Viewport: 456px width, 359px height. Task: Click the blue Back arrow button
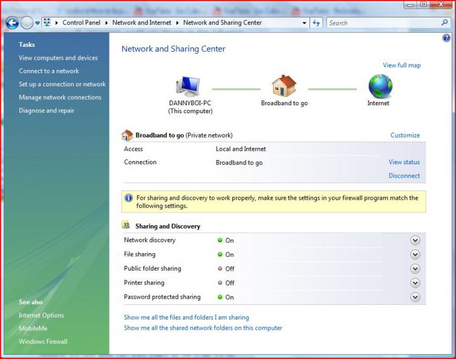coord(12,23)
